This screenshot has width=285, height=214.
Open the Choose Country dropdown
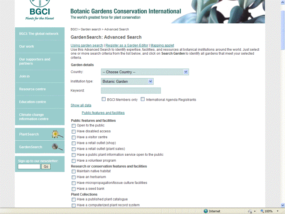(x=145, y=72)
